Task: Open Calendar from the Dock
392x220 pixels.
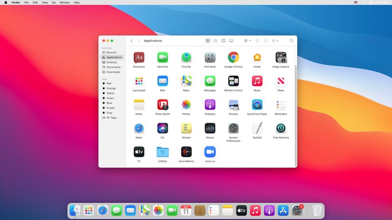Action: click(186, 211)
